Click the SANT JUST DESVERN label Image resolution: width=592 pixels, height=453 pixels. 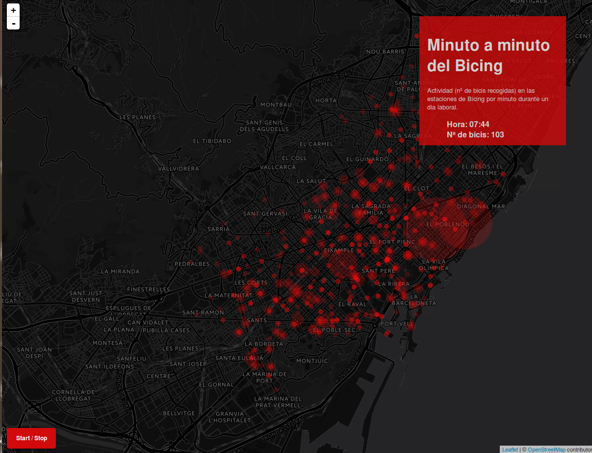[86, 296]
